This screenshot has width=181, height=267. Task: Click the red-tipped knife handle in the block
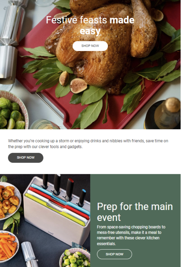(x=70, y=189)
